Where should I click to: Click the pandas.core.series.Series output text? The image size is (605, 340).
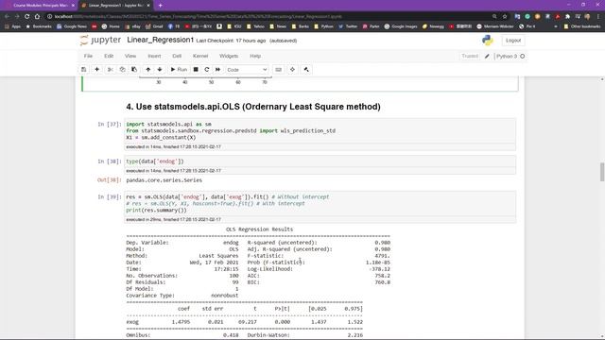click(164, 180)
